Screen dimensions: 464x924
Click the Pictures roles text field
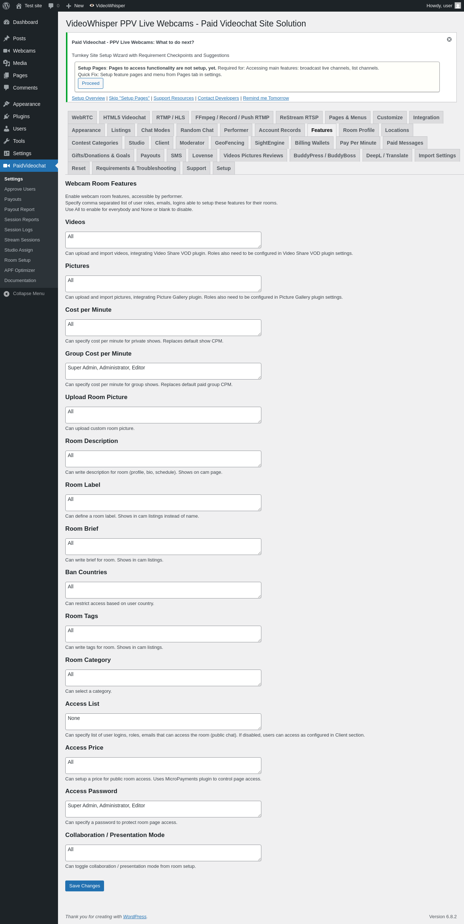point(163,284)
